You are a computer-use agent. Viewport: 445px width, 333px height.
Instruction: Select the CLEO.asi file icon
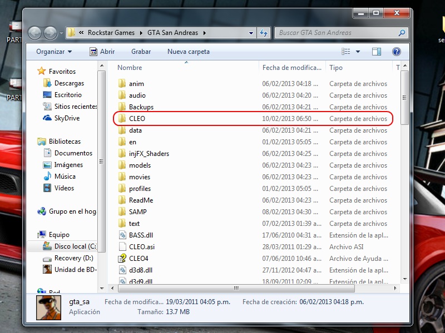point(122,246)
